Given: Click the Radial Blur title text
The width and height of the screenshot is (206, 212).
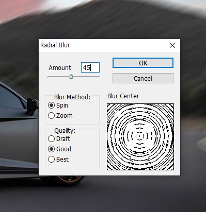Looking at the screenshot, I should coord(55,45).
